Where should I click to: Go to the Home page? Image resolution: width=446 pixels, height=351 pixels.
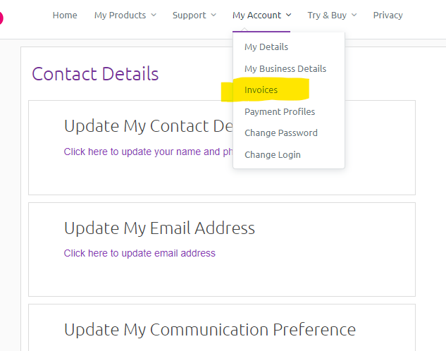tap(65, 15)
